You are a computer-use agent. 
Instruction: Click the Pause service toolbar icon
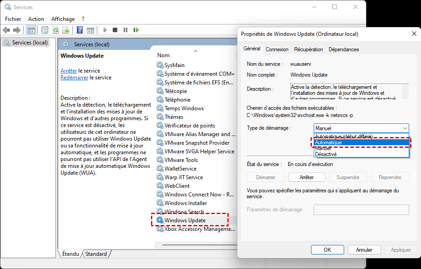point(125,30)
